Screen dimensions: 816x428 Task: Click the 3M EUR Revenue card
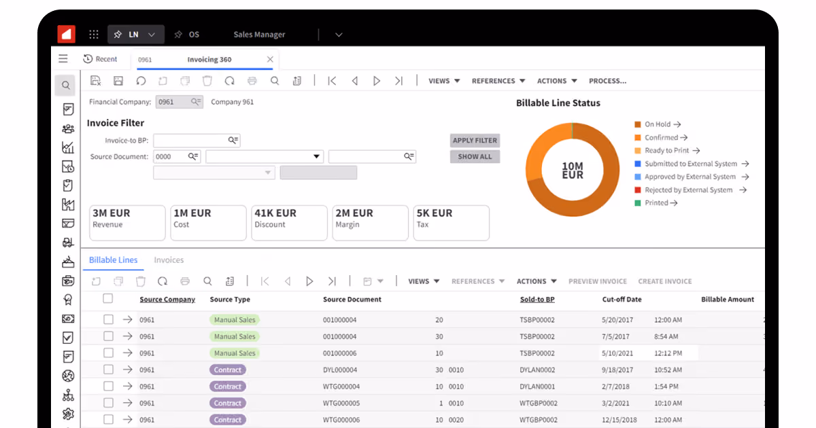coord(127,223)
